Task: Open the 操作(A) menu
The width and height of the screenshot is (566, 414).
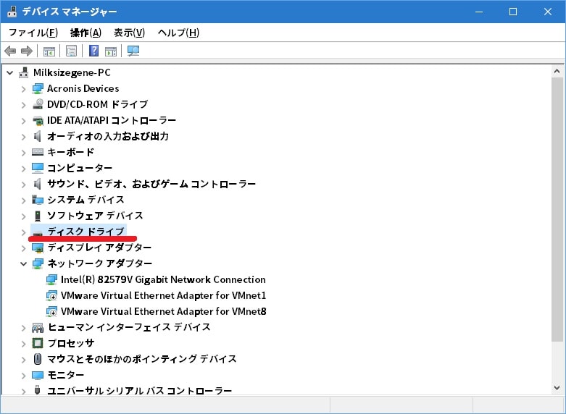Action: [86, 33]
